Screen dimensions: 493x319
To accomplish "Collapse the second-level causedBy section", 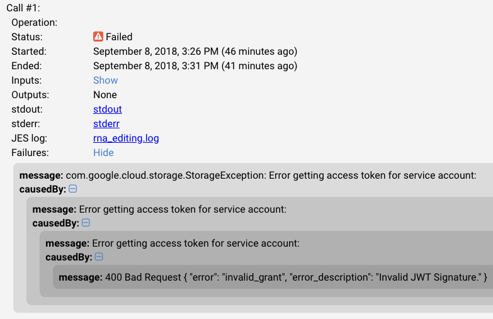I will (x=86, y=223).
